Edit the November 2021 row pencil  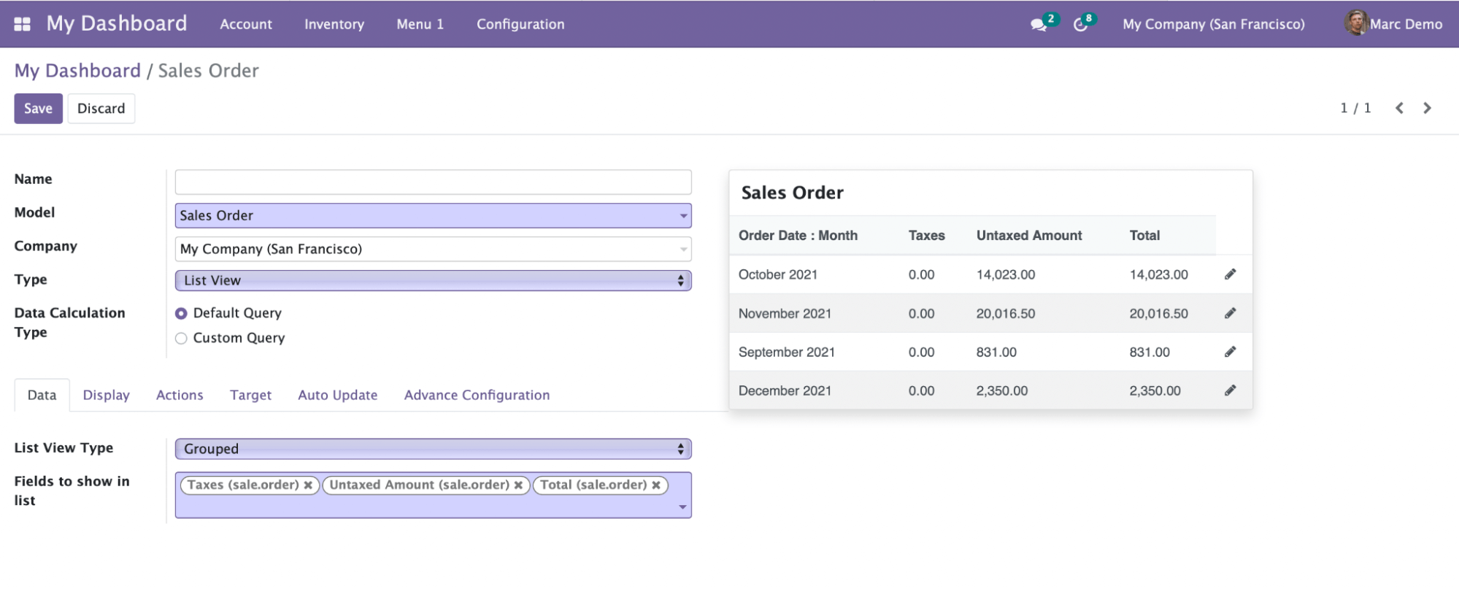pos(1230,313)
